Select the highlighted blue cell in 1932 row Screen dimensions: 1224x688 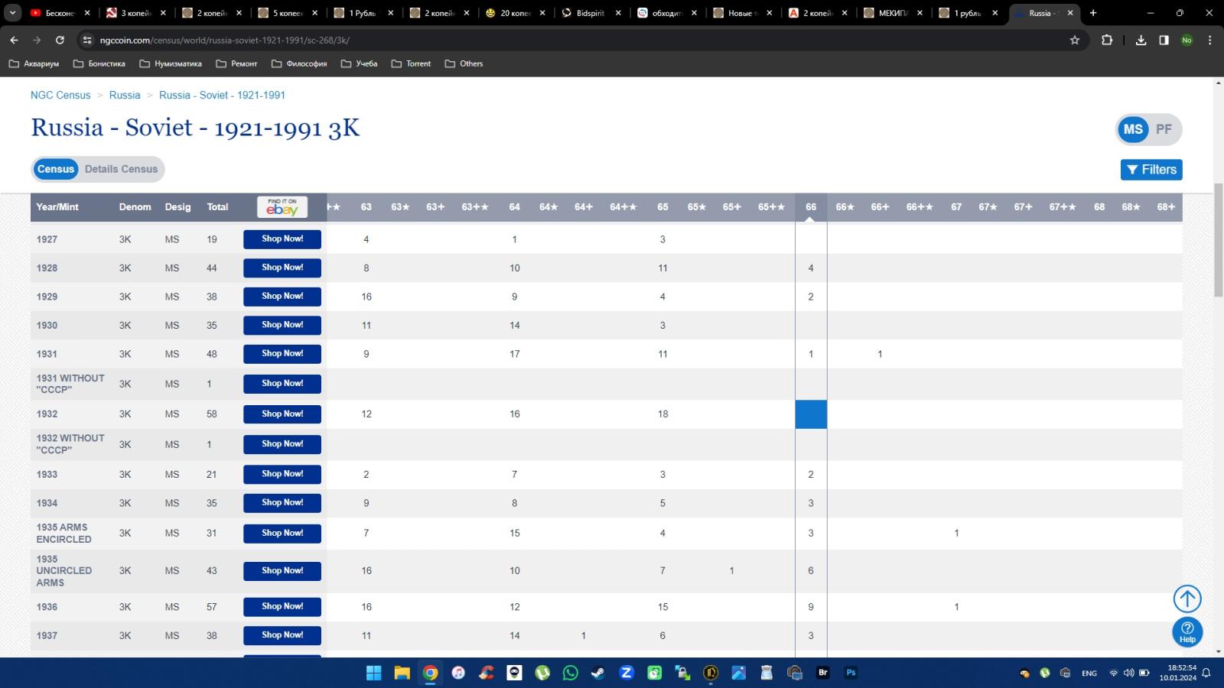pos(811,414)
